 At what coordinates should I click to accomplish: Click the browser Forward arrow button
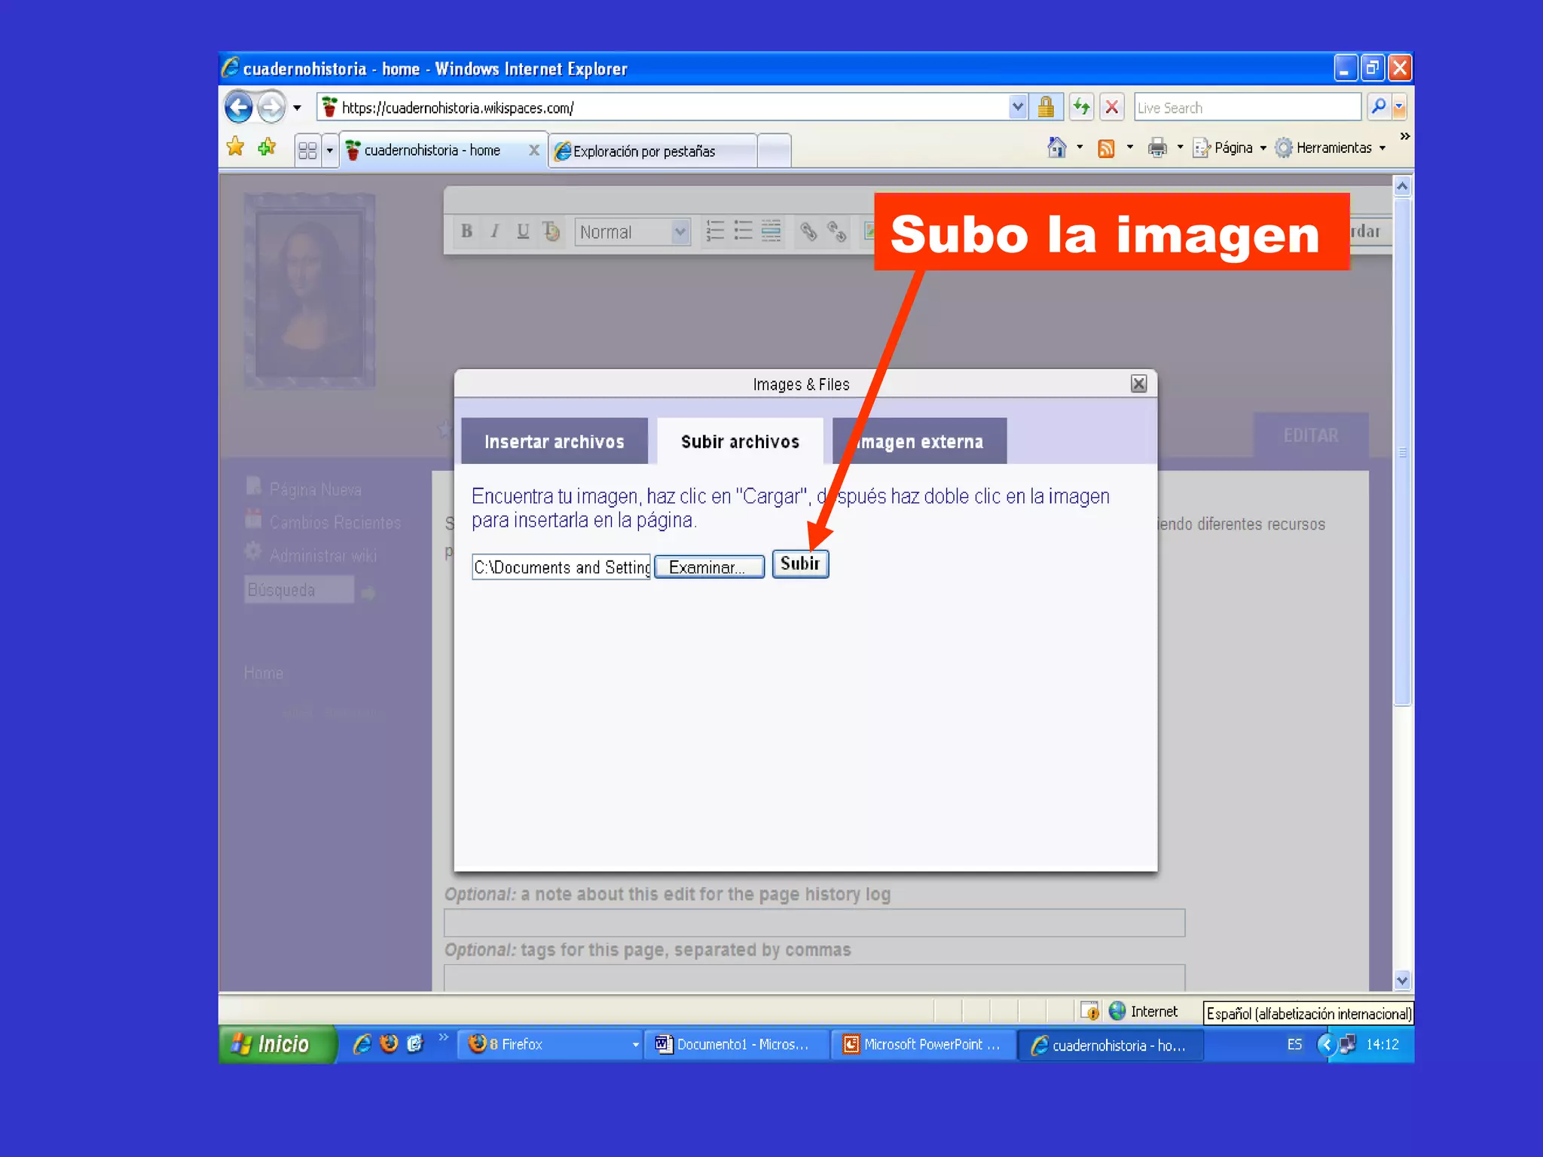pyautogui.click(x=271, y=107)
